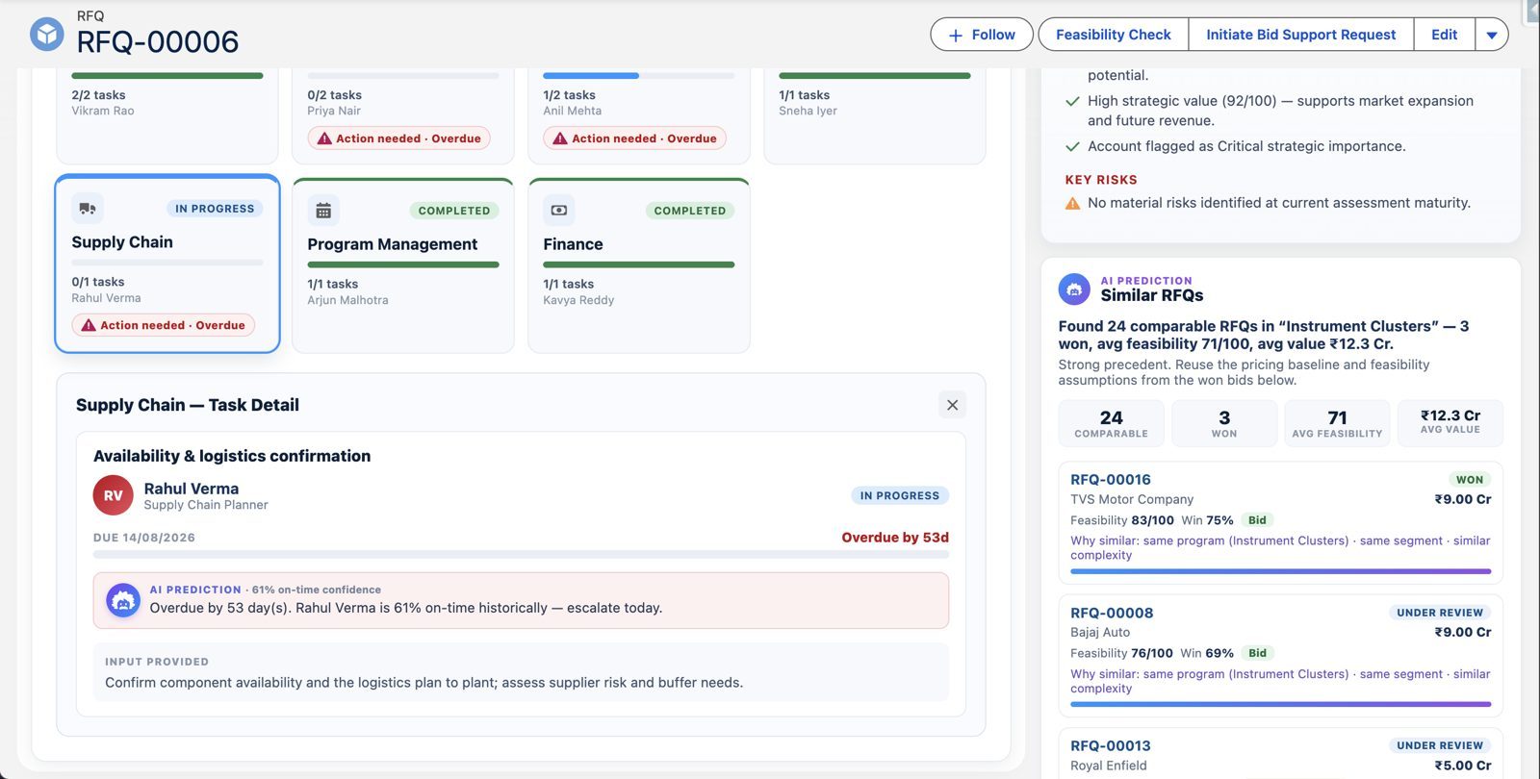Open similar RFQ-00008 link
Viewport: 1540px width, 779px height.
(1112, 613)
